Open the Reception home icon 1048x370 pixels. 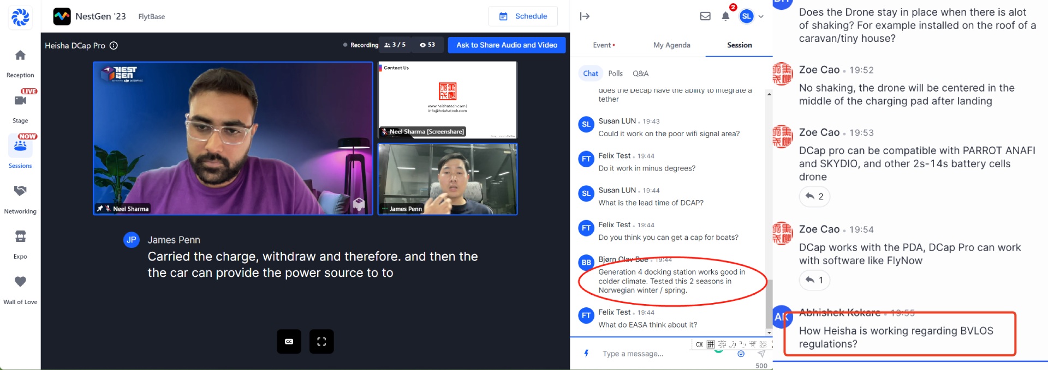click(x=20, y=56)
